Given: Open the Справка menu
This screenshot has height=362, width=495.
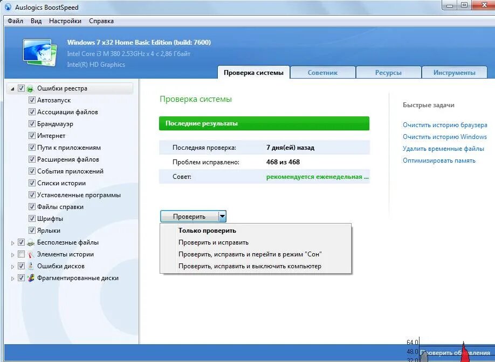Looking at the screenshot, I should coord(101,21).
